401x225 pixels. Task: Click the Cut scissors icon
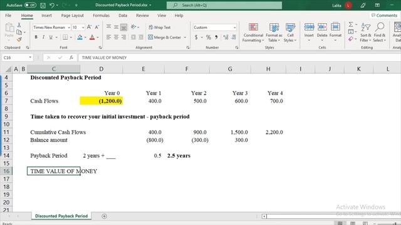coord(19,25)
